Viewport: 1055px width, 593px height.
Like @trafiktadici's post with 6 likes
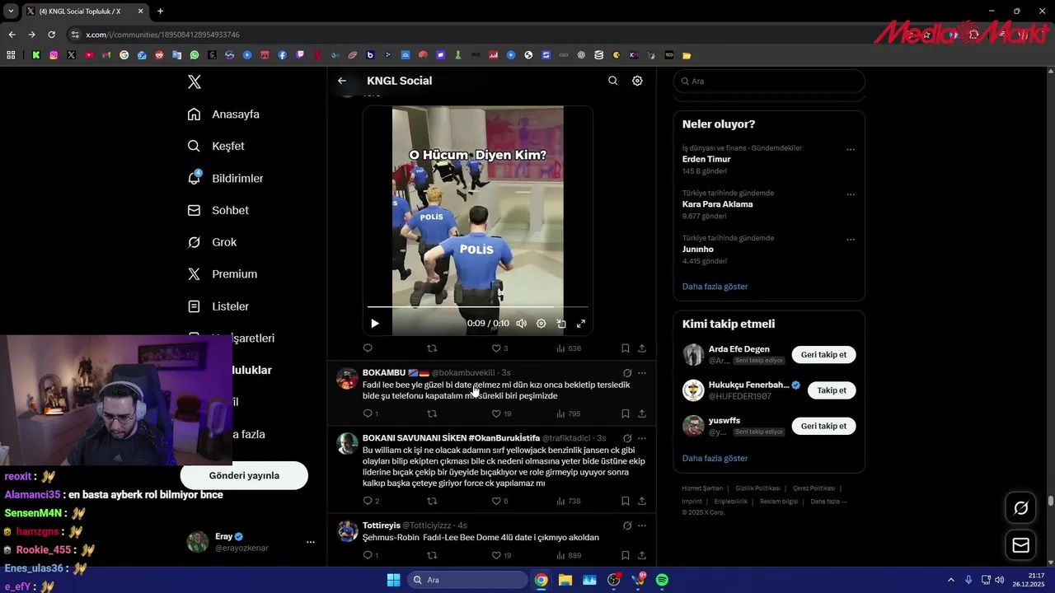pos(499,501)
